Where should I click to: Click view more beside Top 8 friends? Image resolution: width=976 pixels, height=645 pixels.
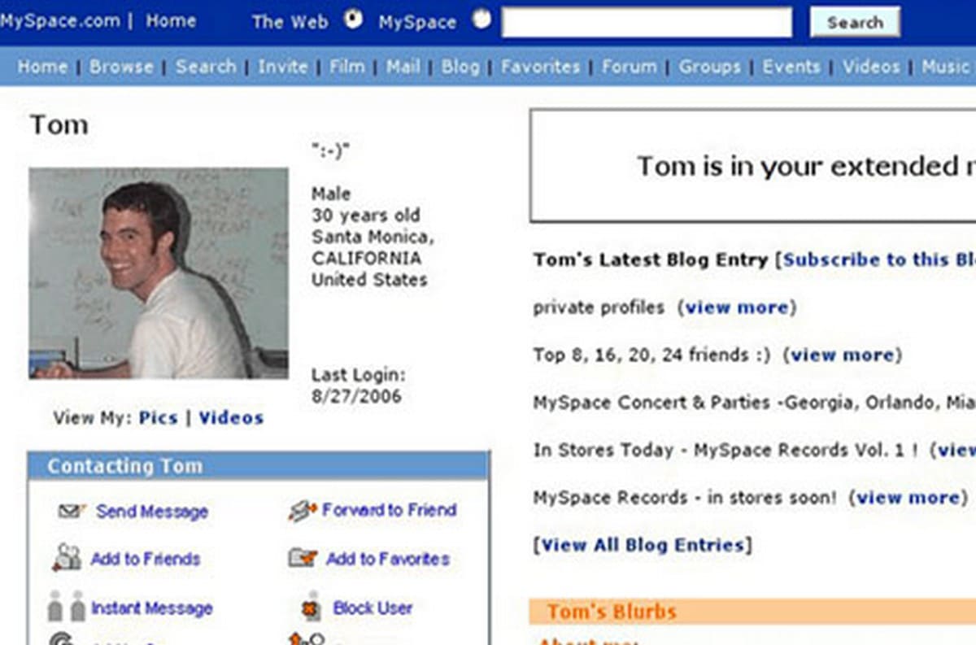pyautogui.click(x=843, y=355)
